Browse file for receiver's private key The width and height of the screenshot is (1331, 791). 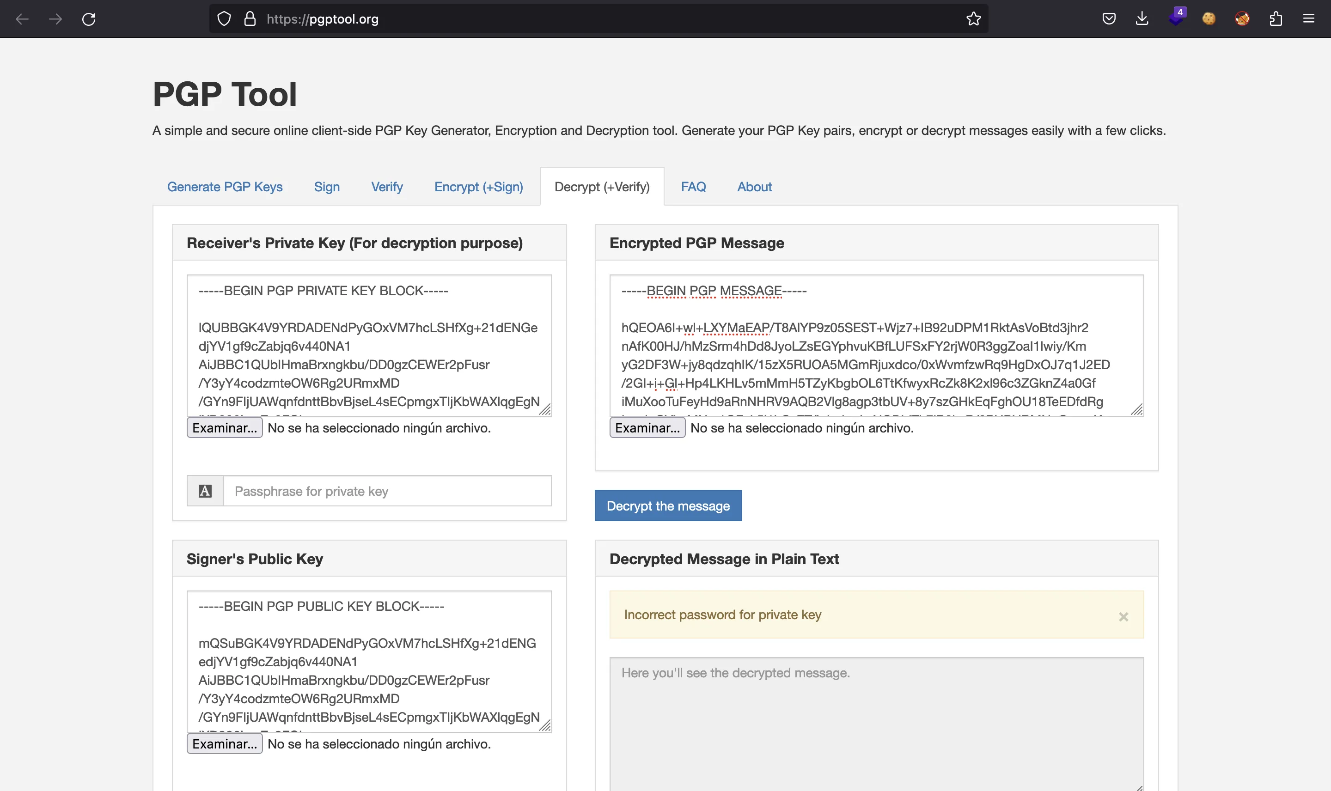(225, 428)
